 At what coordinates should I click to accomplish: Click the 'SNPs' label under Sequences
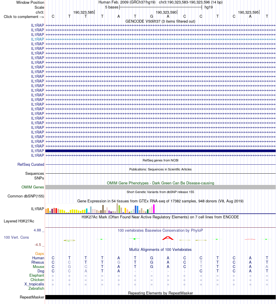(39, 178)
